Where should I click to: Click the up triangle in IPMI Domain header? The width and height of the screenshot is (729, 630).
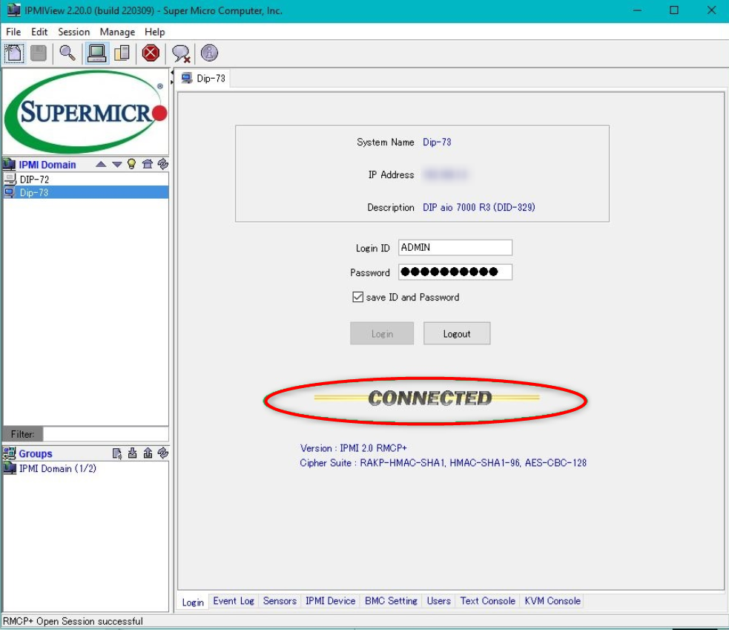pos(101,164)
